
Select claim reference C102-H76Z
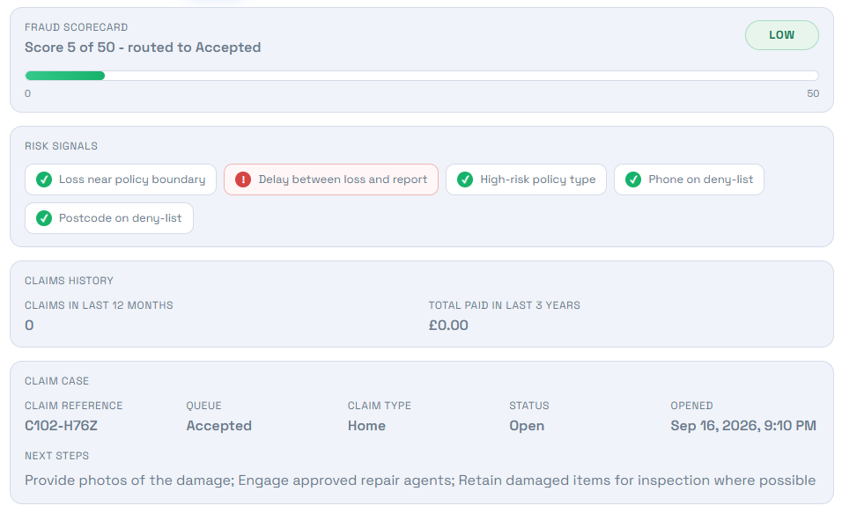pyautogui.click(x=62, y=426)
